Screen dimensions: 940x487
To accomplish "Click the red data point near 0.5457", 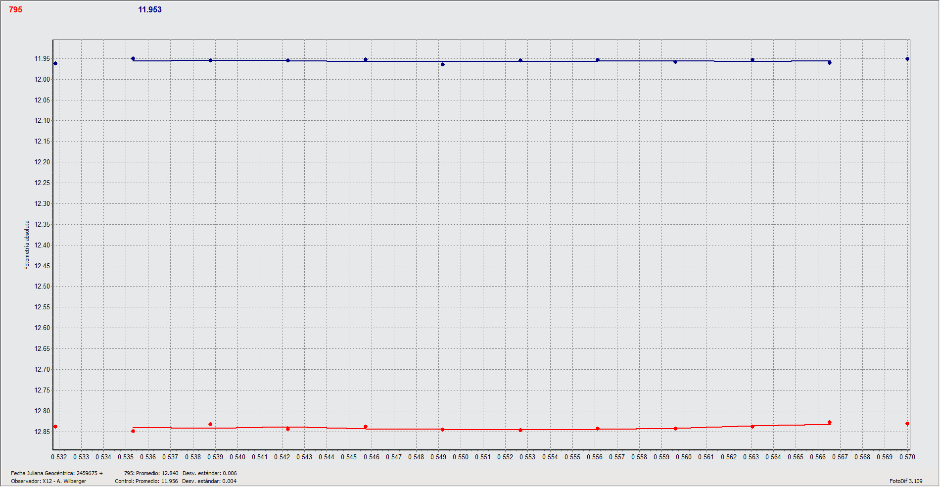I will click(x=366, y=427).
